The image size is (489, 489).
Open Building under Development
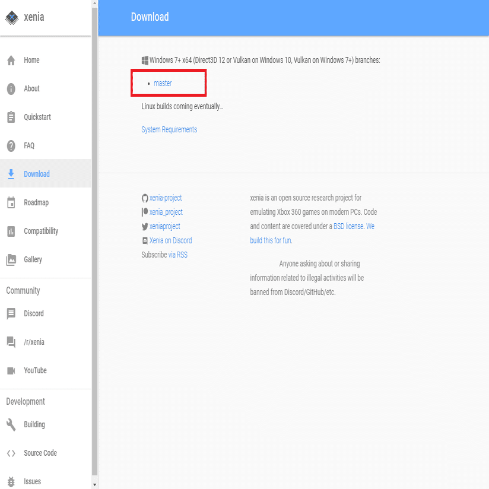[x=46, y=424]
